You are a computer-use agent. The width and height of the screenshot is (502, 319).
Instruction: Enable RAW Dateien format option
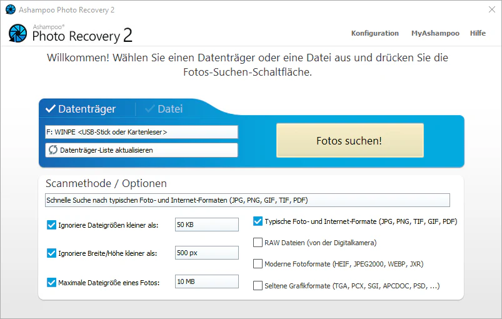[x=258, y=243]
